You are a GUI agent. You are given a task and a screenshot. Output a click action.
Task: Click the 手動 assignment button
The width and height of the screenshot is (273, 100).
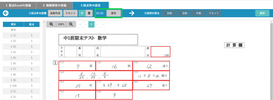[x=198, y=13]
